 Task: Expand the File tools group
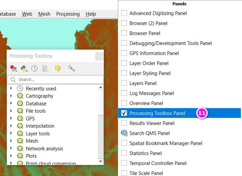point(11,111)
